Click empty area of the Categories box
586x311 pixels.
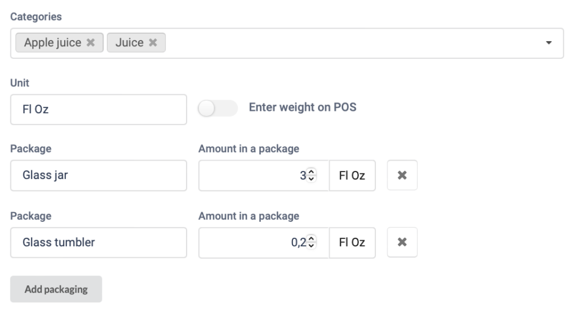pos(351,43)
